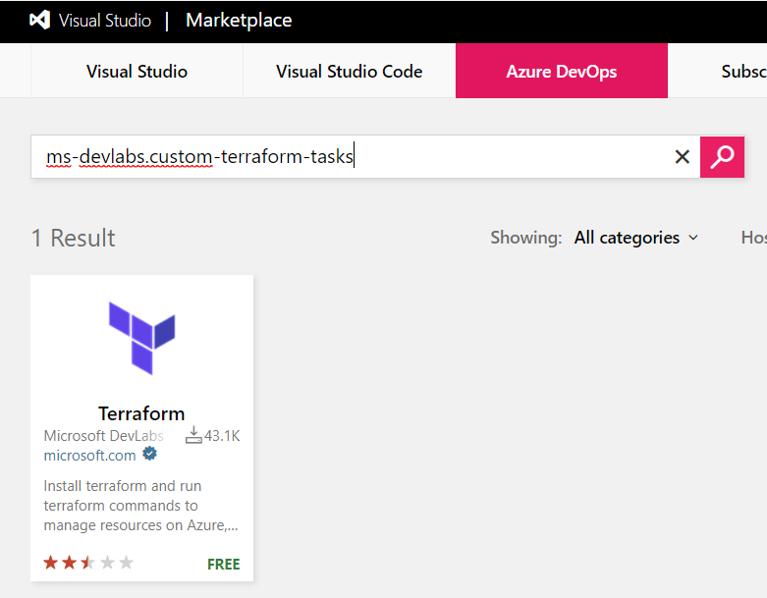Click the FREE price label
767x598 pixels.
224,565
